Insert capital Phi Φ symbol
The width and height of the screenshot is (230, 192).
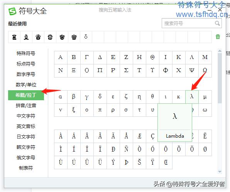pos(166,71)
